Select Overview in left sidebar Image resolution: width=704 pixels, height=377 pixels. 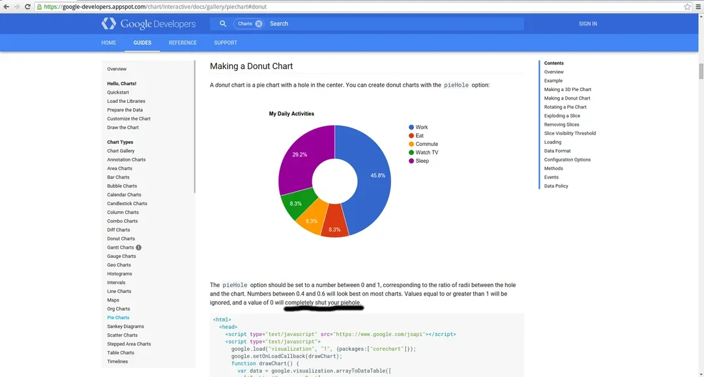(x=117, y=69)
